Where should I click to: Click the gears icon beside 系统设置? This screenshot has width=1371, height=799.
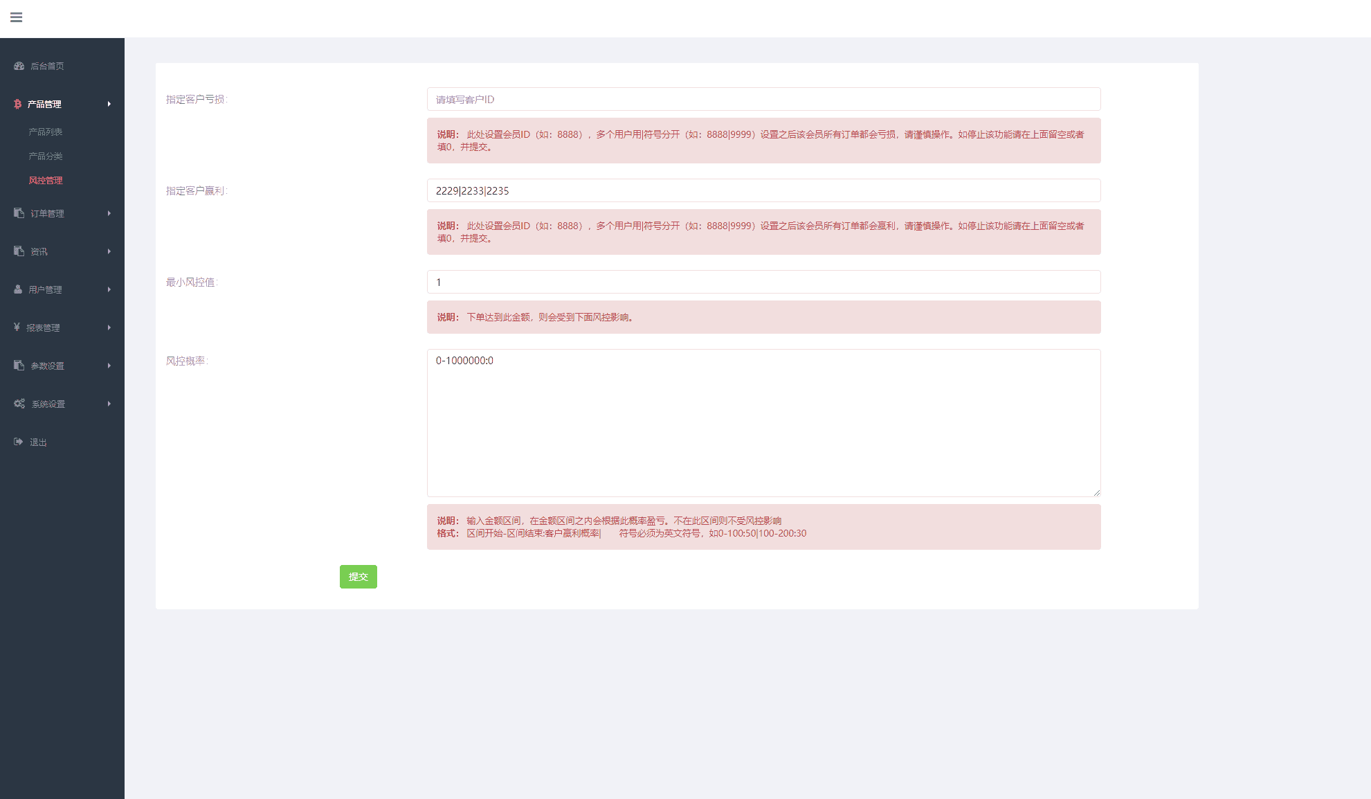(x=19, y=404)
